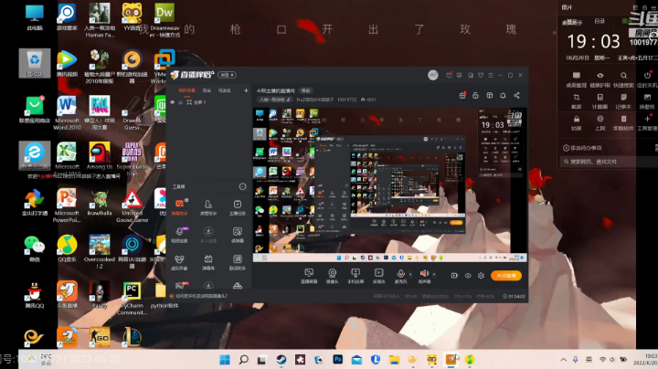
Task: Open Photoshop from the taskbar
Action: [x=338, y=359]
